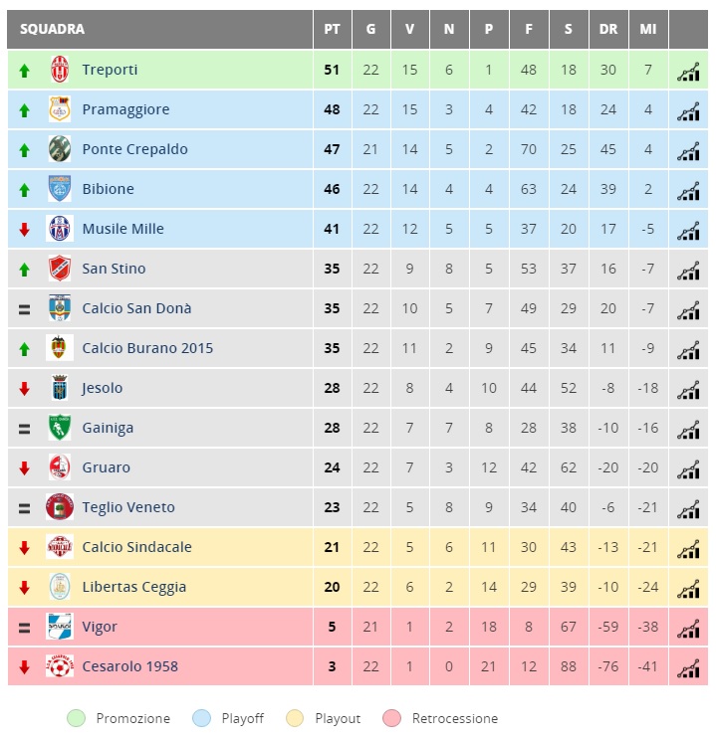Click the Ponte Crepaldo team crest

click(60, 148)
